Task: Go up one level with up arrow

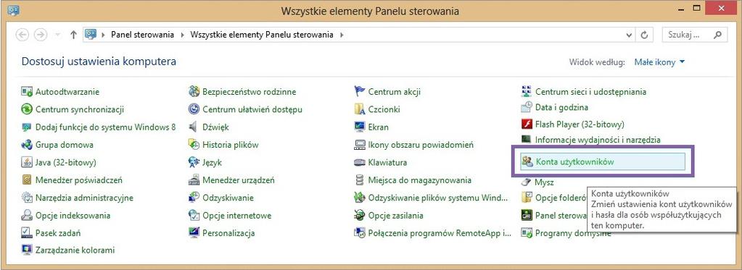Action: (x=73, y=35)
